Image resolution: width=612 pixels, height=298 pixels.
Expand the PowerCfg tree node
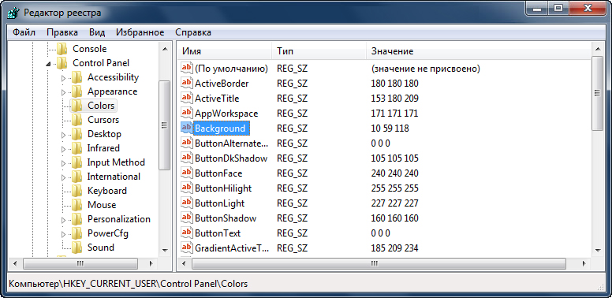pyautogui.click(x=63, y=233)
